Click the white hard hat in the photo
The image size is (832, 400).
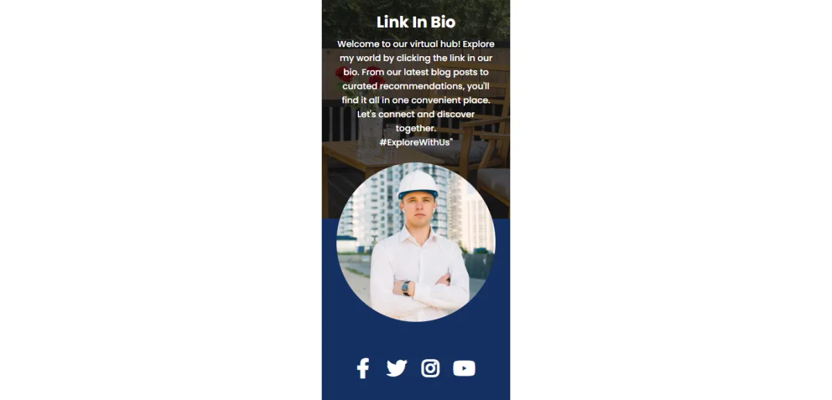point(418,184)
